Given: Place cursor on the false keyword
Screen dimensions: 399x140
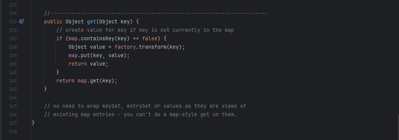Looking at the screenshot, I should coord(150,38).
